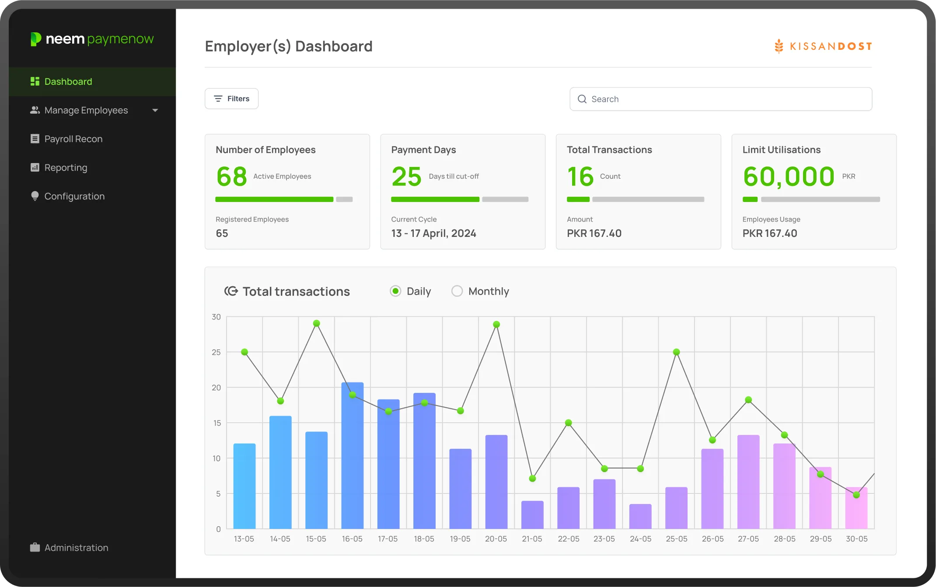Image resolution: width=936 pixels, height=587 pixels.
Task: Click the Payroll Recon document icon
Action: 35,139
